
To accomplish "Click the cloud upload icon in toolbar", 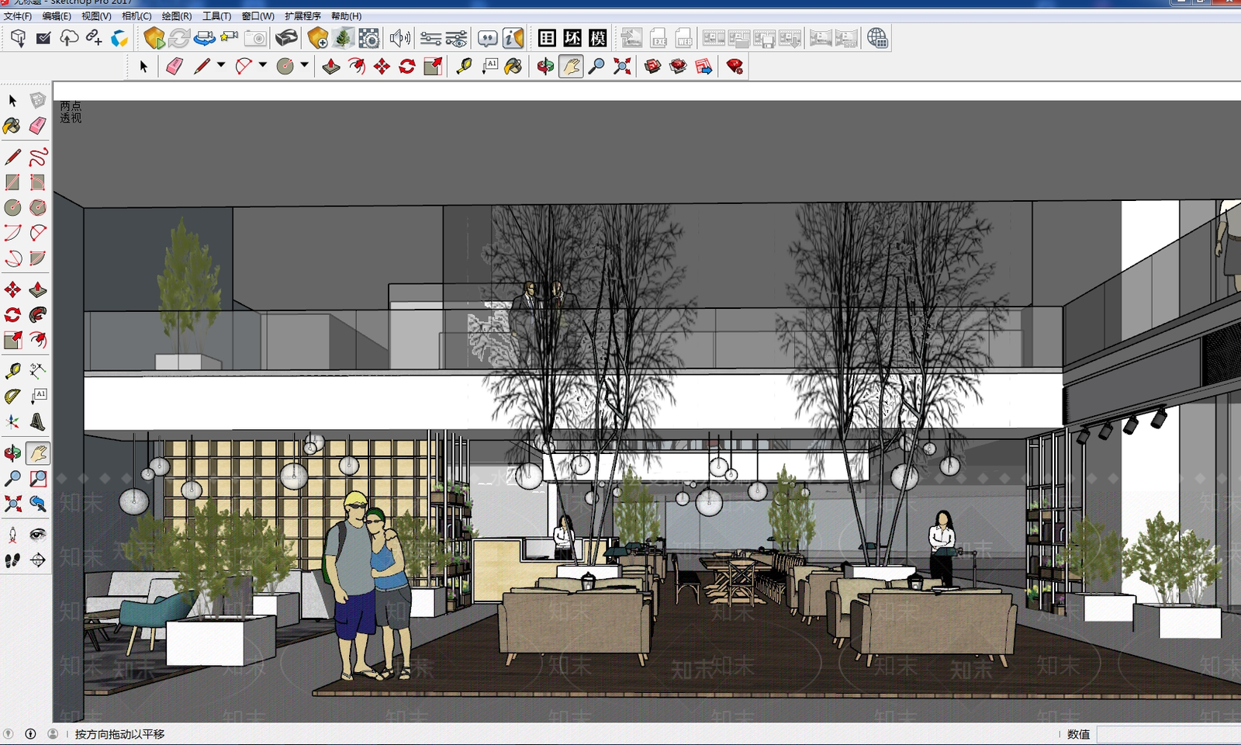I will point(69,38).
